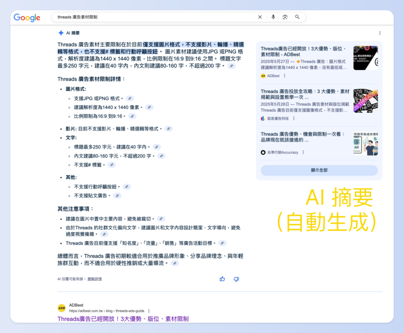Click into the search input field
The height and width of the screenshot is (333, 404).
tap(154, 17)
